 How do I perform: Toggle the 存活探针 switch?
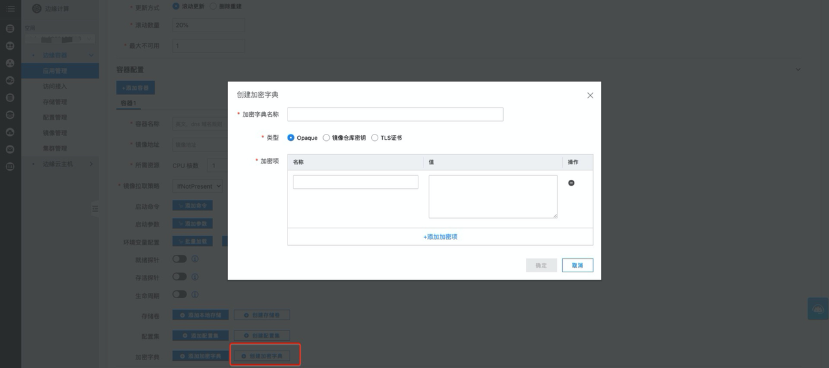click(x=179, y=276)
